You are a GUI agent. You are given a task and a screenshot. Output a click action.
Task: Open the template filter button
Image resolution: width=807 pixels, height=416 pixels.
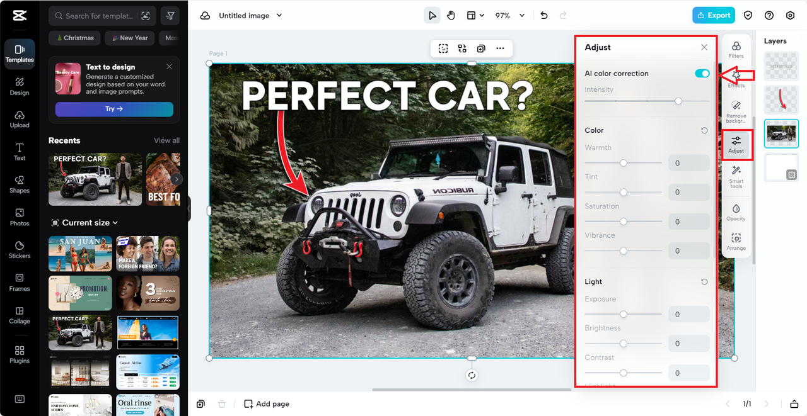pos(170,16)
